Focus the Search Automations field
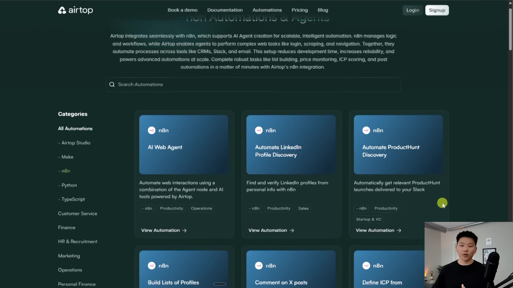The image size is (513, 288). tap(253, 85)
